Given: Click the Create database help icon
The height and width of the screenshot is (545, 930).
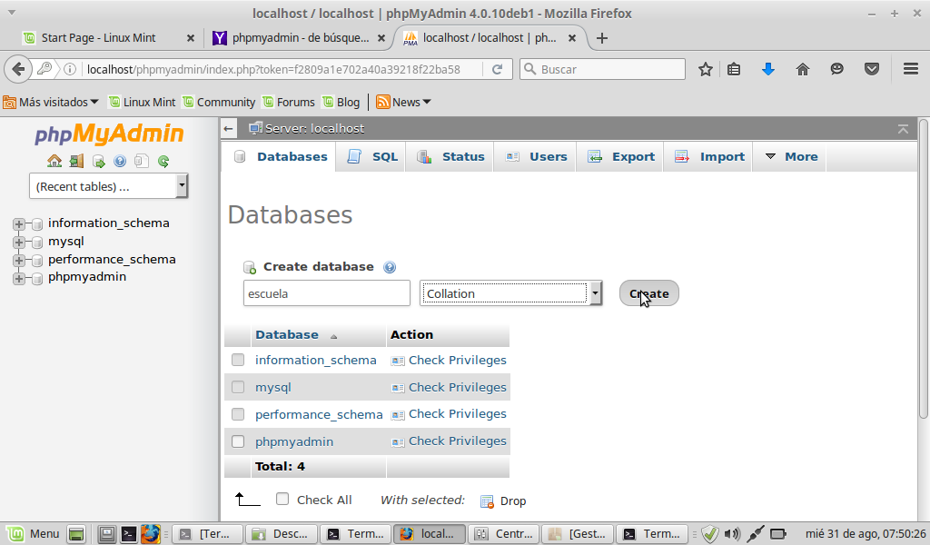Looking at the screenshot, I should pyautogui.click(x=390, y=267).
